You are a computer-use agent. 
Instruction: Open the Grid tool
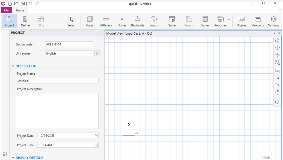pyautogui.click(x=41, y=21)
